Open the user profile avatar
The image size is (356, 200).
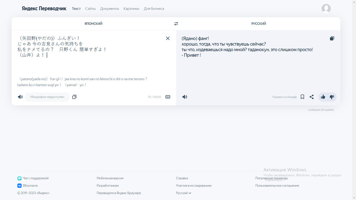click(x=326, y=9)
